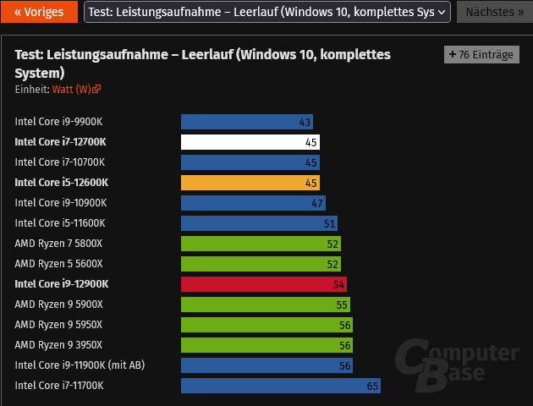Image resolution: width=533 pixels, height=406 pixels.
Task: Go to previous test via Voriges button
Action: 39,12
